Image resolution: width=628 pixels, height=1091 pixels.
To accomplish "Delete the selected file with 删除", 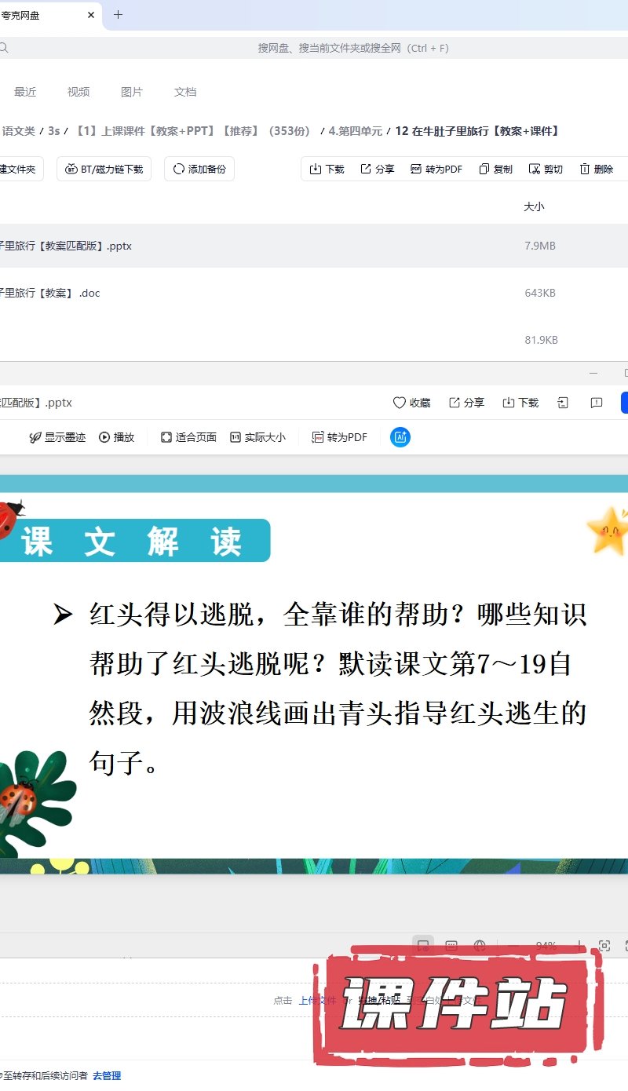I will [596, 169].
